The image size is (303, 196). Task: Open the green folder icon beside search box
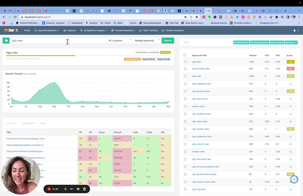6,41
